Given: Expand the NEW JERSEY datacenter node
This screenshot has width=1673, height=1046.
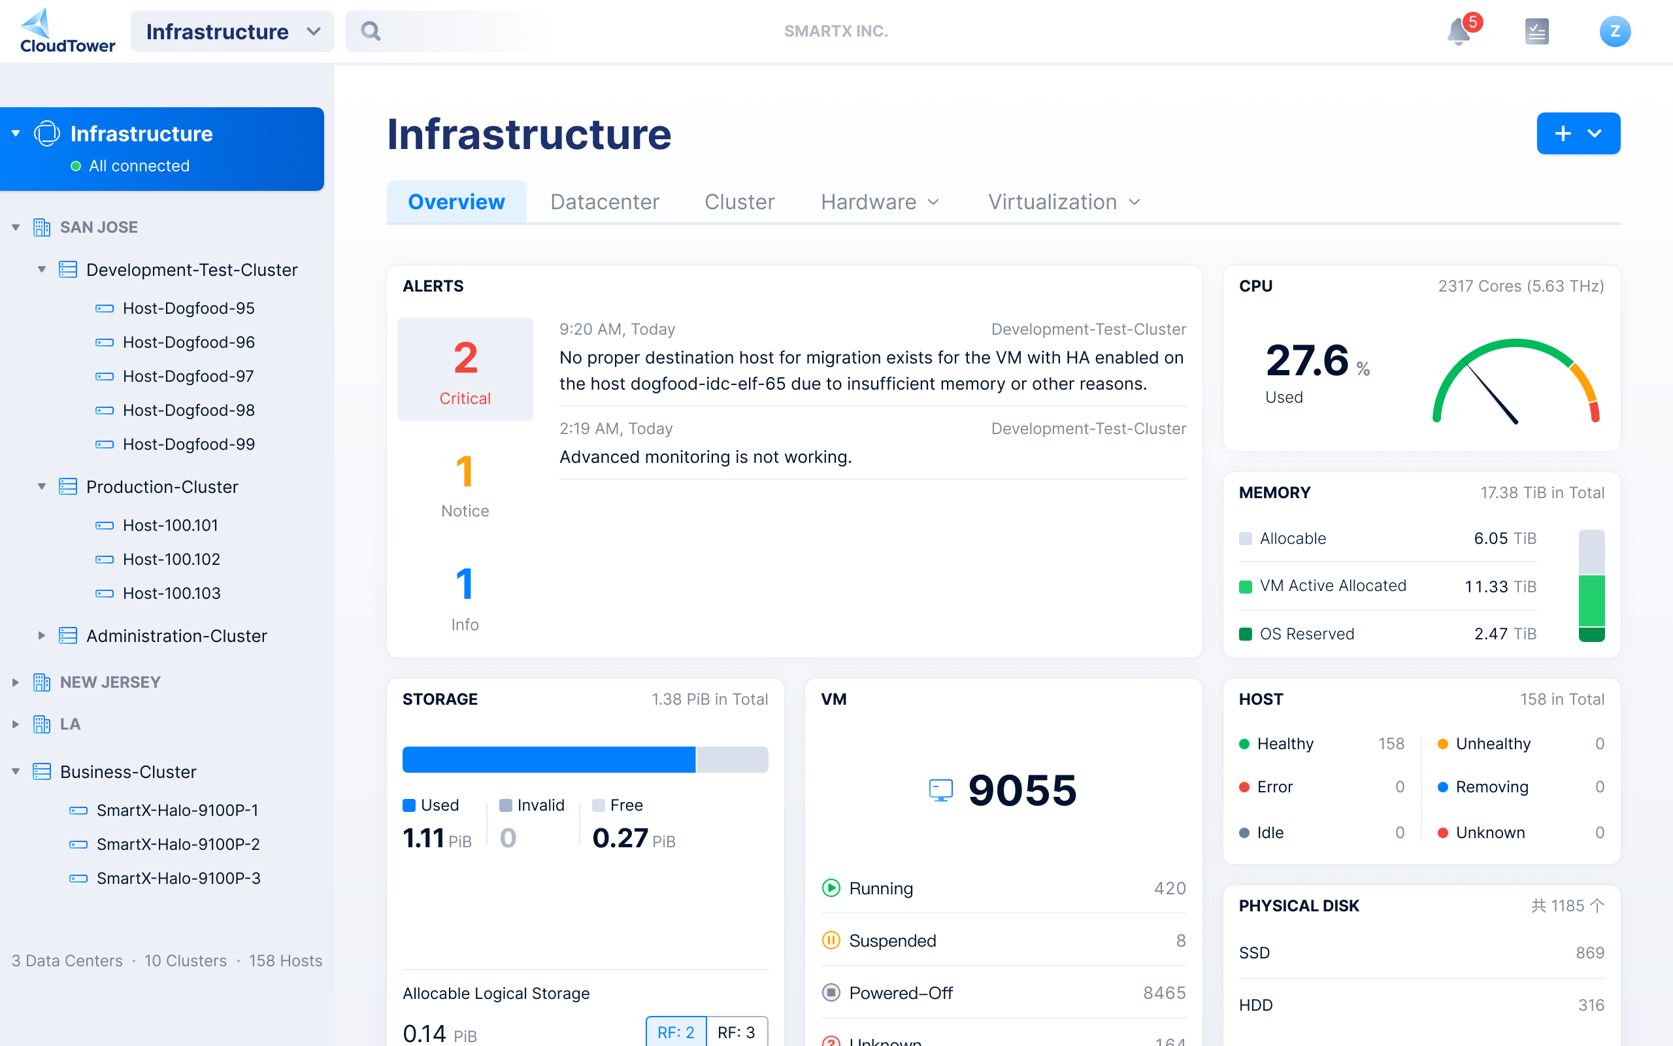Looking at the screenshot, I should click(14, 682).
